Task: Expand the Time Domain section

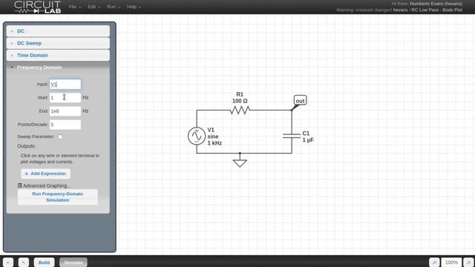Action: click(x=58, y=56)
